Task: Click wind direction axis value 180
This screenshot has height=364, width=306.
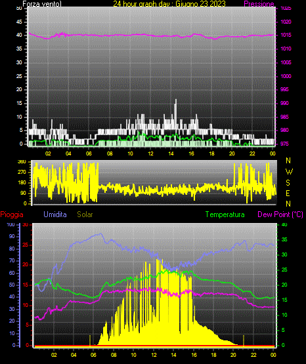Action: [22, 183]
